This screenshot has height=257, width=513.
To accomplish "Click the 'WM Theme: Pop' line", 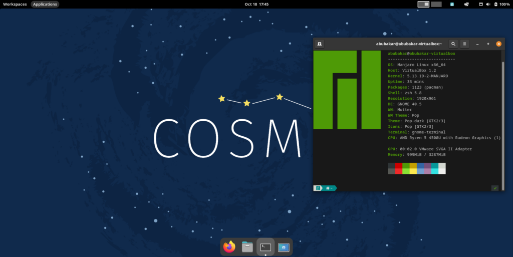I will point(403,115).
